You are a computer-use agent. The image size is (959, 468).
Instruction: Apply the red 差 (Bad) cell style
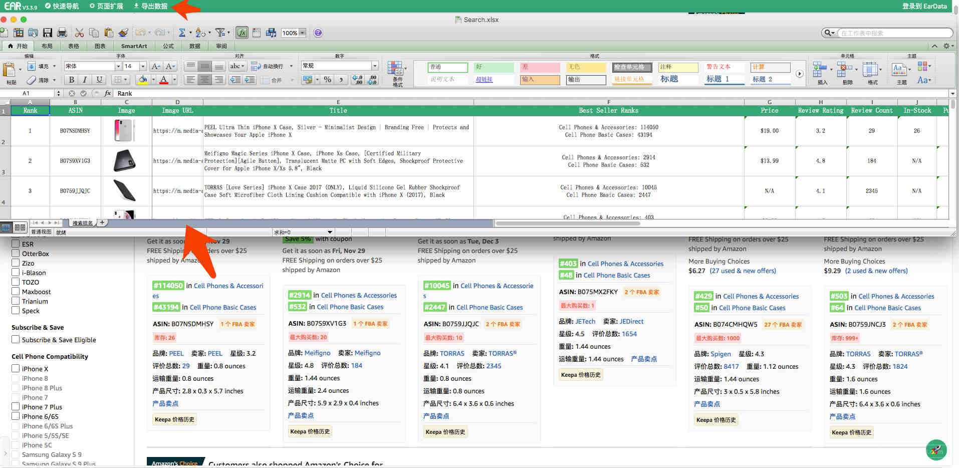[540, 67]
